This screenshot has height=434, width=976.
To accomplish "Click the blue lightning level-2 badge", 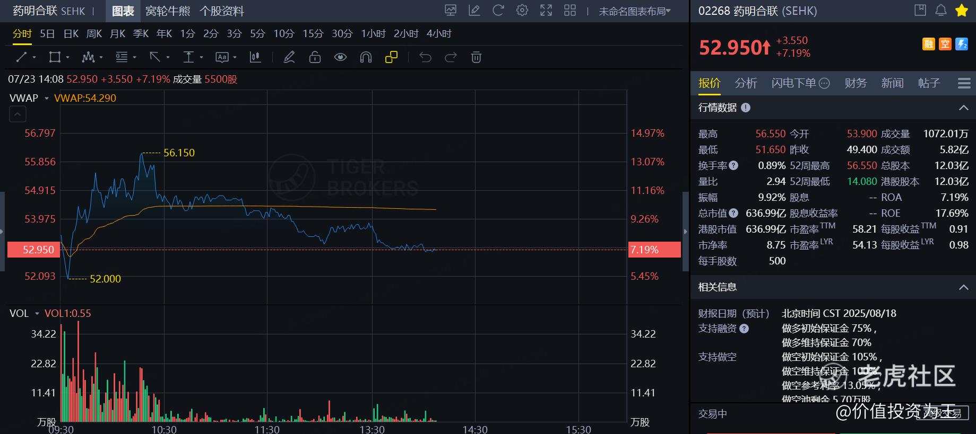I will pyautogui.click(x=962, y=44).
